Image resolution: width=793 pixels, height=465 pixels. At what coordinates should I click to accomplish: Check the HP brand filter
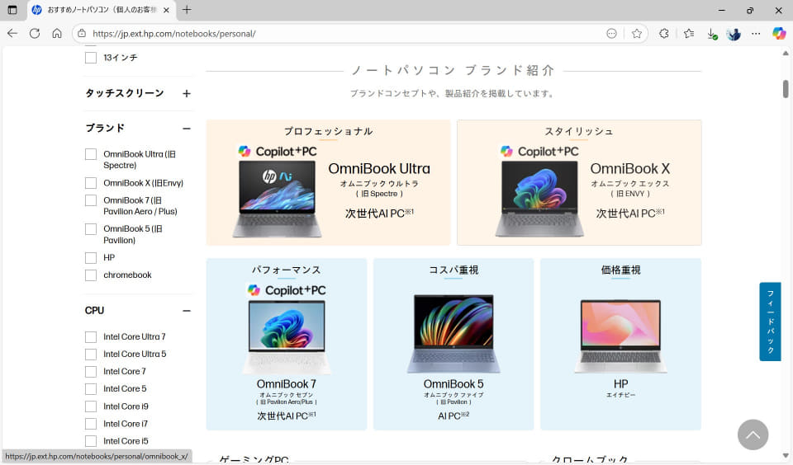click(x=91, y=258)
